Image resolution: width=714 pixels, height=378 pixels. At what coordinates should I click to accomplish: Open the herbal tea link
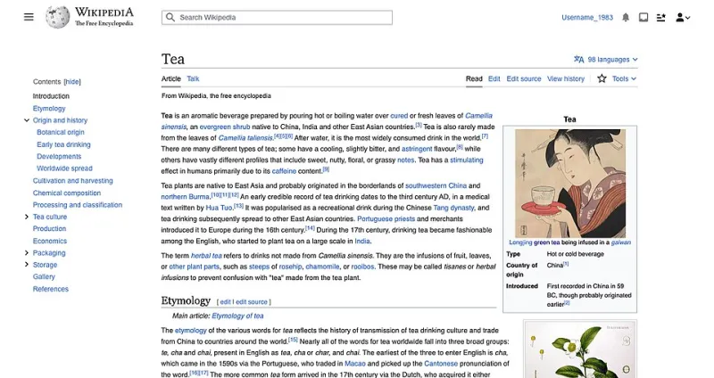[206, 256]
